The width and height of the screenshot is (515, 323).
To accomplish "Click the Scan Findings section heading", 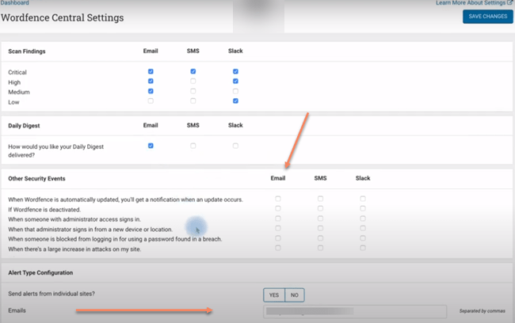I will click(x=27, y=51).
